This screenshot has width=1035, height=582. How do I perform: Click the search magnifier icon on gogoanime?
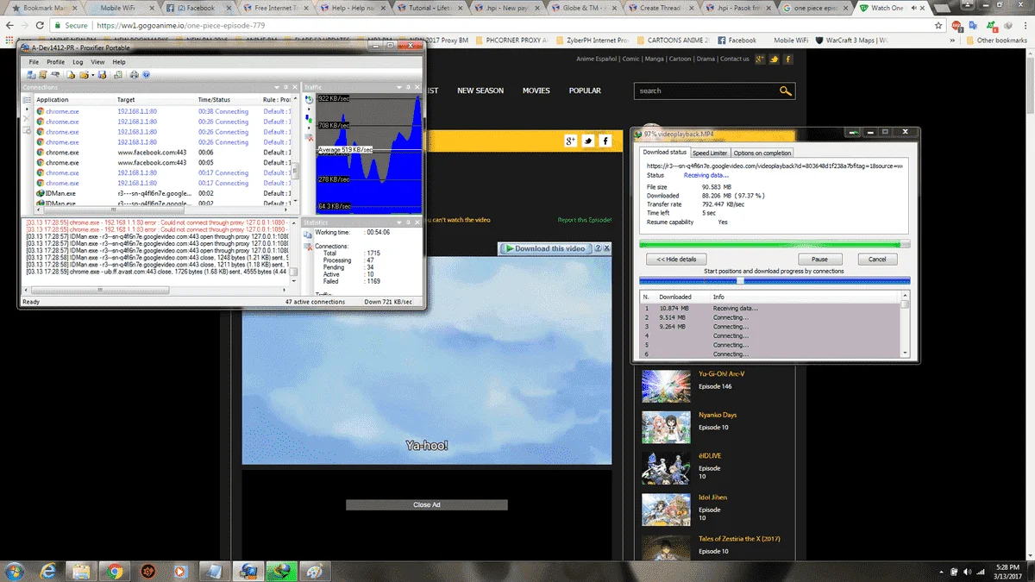785,91
